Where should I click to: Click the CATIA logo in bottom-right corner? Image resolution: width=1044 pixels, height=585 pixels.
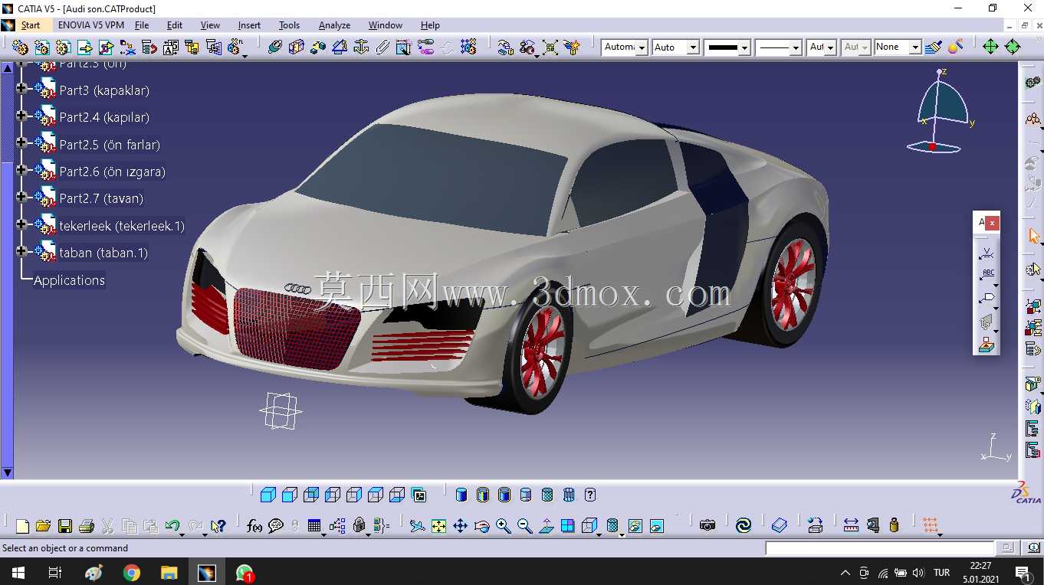point(1026,492)
